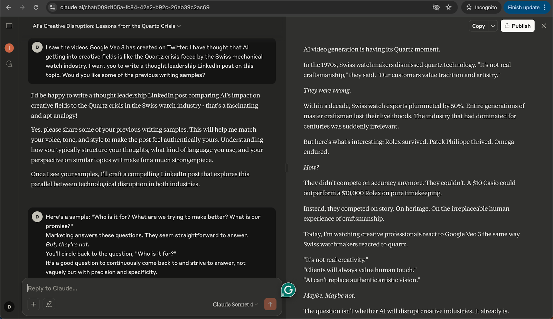553x319 pixels.
Task: Click the Grammarly icon
Action: click(x=288, y=290)
